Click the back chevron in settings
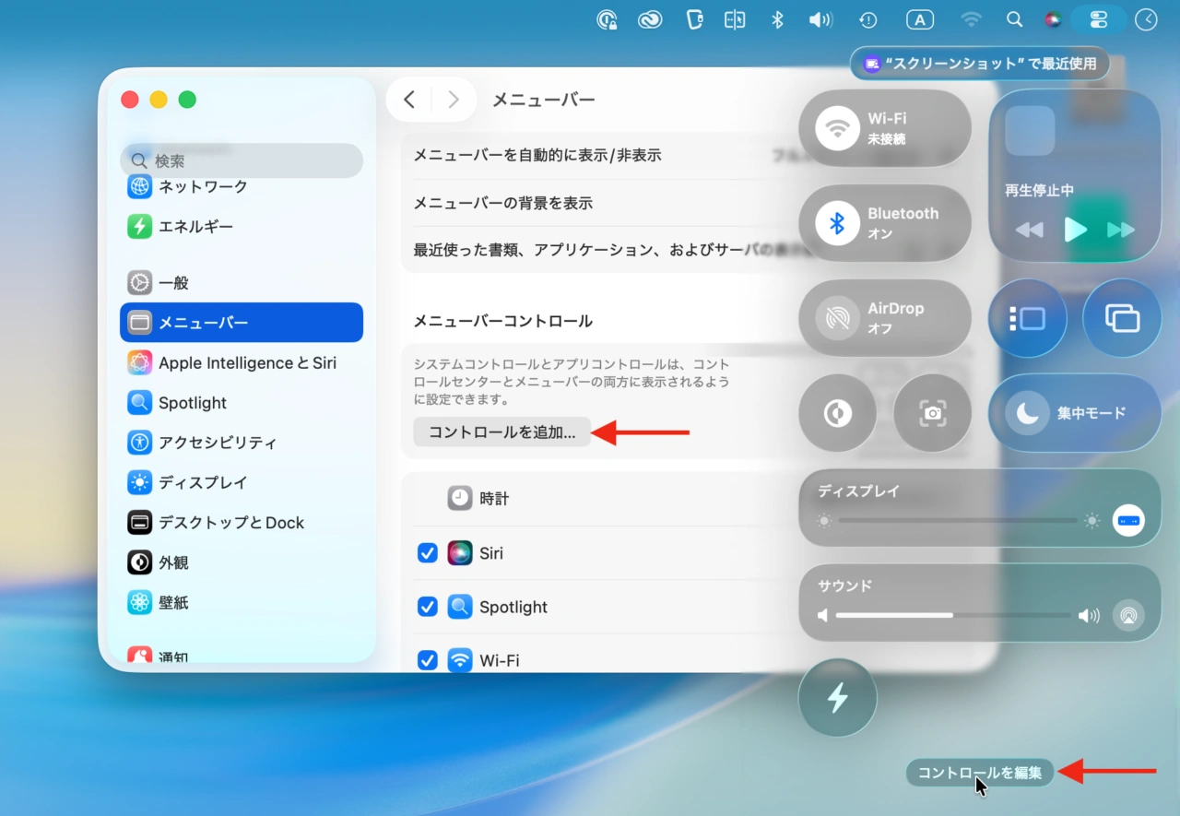The image size is (1180, 816). tap(410, 100)
